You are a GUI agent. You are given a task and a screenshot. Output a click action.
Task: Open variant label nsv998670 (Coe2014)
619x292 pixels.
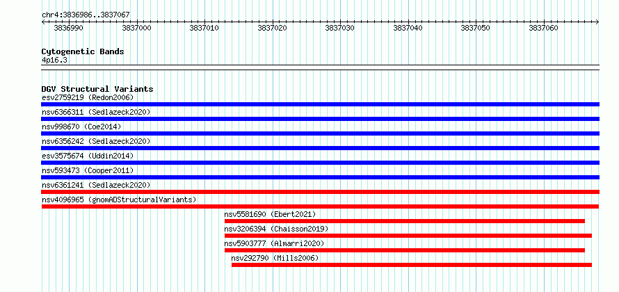81,127
